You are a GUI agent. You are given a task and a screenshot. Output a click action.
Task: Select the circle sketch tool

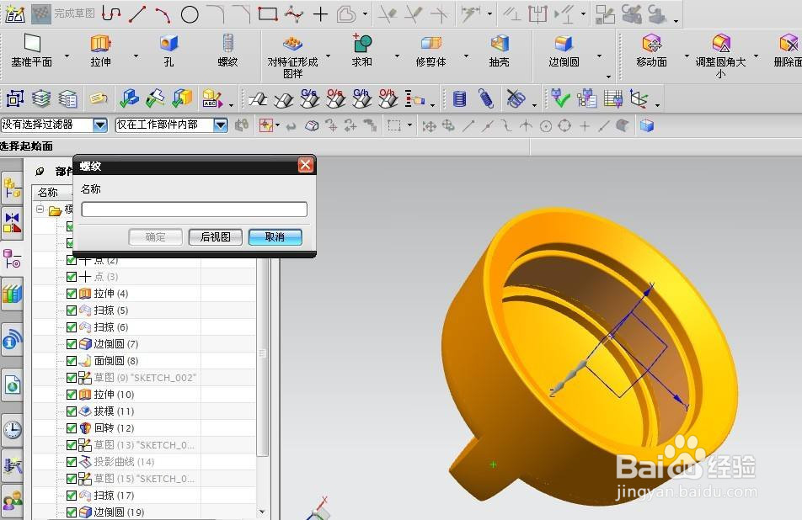190,14
